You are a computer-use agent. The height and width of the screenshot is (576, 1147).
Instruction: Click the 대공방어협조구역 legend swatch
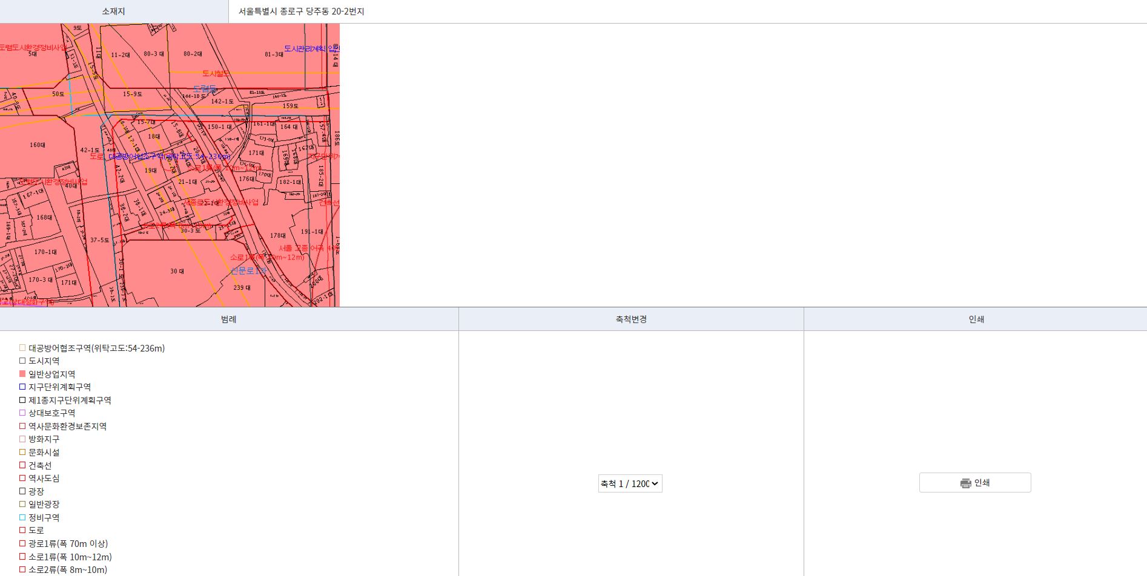pyautogui.click(x=22, y=348)
